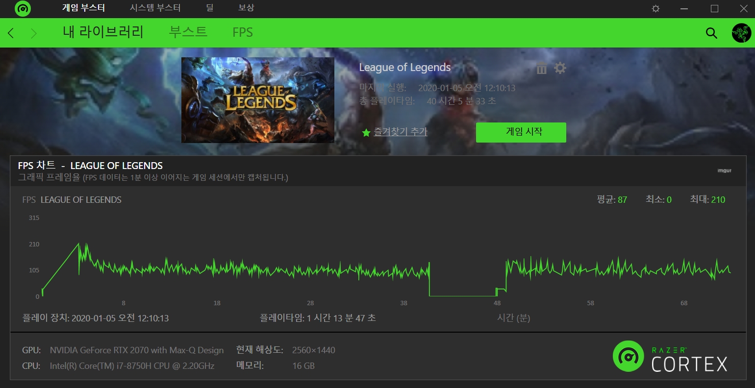Screen dimensions: 755x388
Task: Open settings with the title bar gear icon
Action: [655, 9]
